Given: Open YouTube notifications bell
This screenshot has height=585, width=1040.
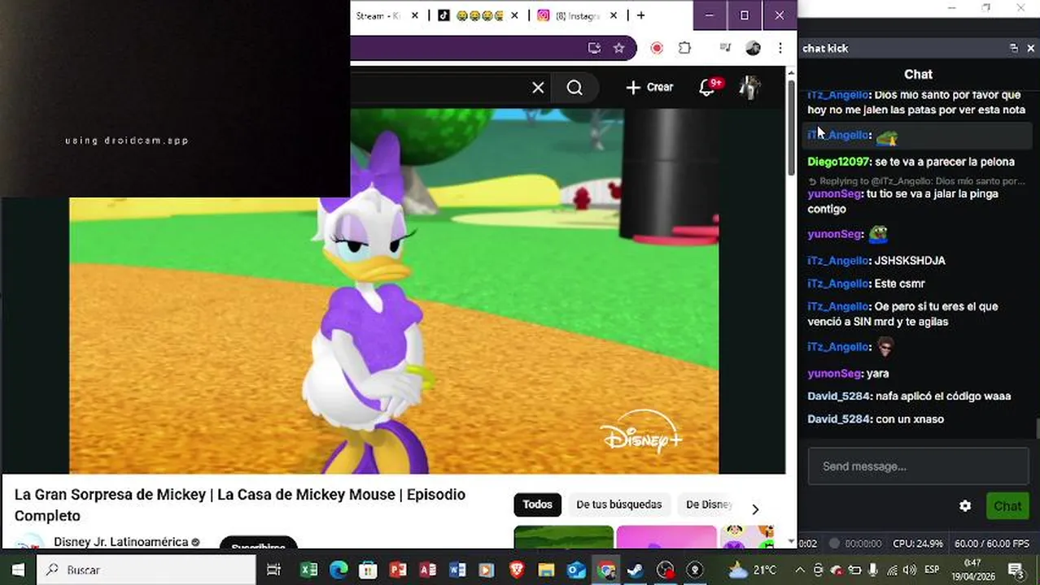Looking at the screenshot, I should 707,87.
